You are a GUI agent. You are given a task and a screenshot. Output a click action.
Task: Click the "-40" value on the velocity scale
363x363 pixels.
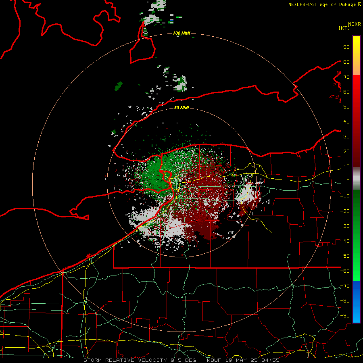point(345,241)
